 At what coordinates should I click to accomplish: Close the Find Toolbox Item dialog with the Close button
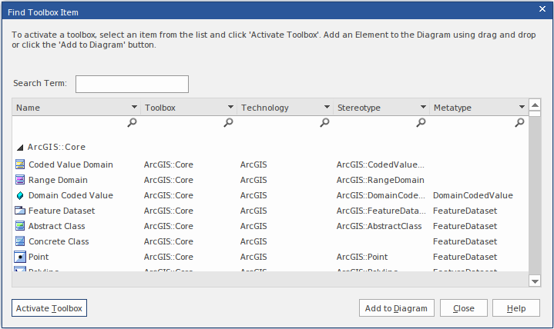click(x=463, y=308)
